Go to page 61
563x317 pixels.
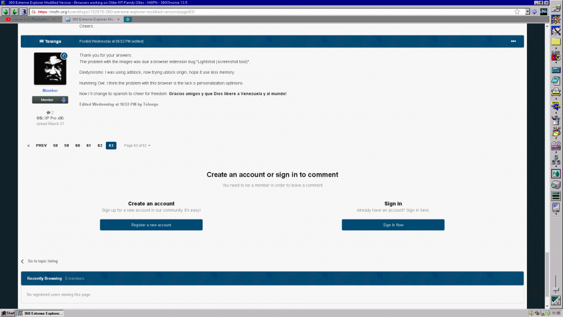(89, 146)
